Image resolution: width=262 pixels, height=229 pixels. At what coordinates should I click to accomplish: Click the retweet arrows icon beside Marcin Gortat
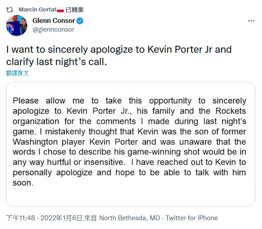[x=10, y=10]
